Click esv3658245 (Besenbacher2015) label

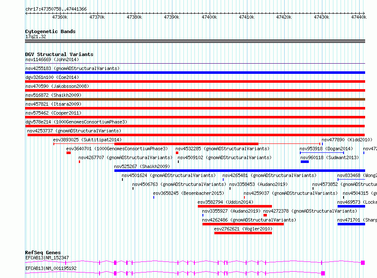tap(188, 193)
